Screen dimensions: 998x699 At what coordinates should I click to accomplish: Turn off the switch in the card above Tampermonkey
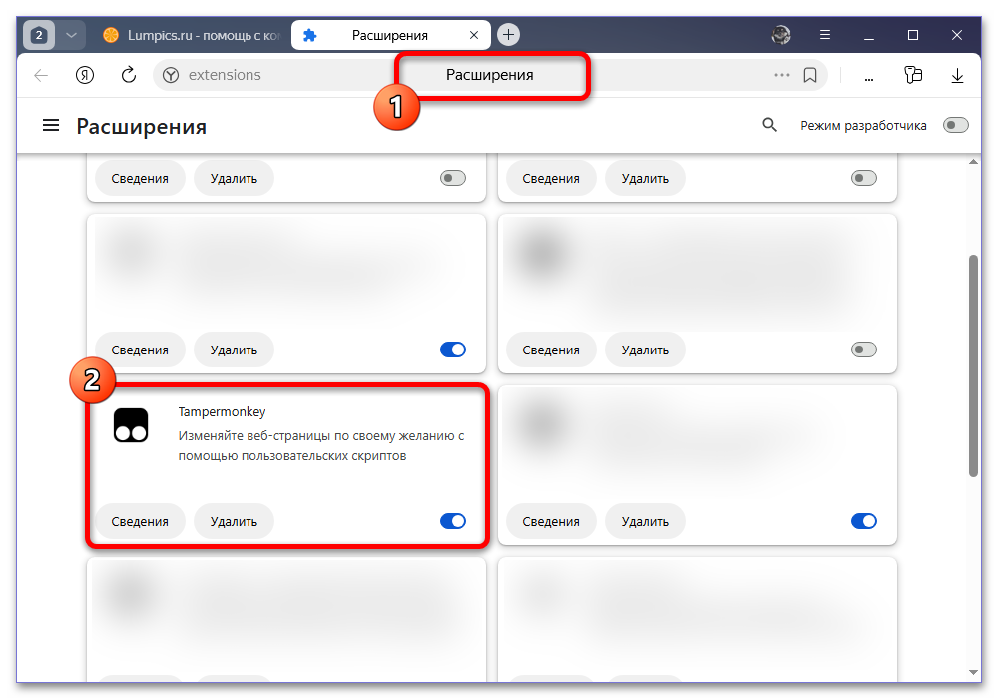click(453, 349)
